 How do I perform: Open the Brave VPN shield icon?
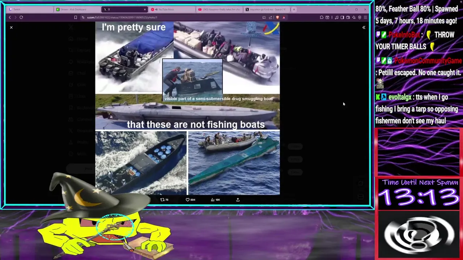pos(360,17)
